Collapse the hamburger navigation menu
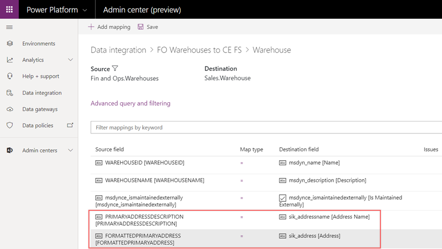The height and width of the screenshot is (249, 442). [9, 27]
